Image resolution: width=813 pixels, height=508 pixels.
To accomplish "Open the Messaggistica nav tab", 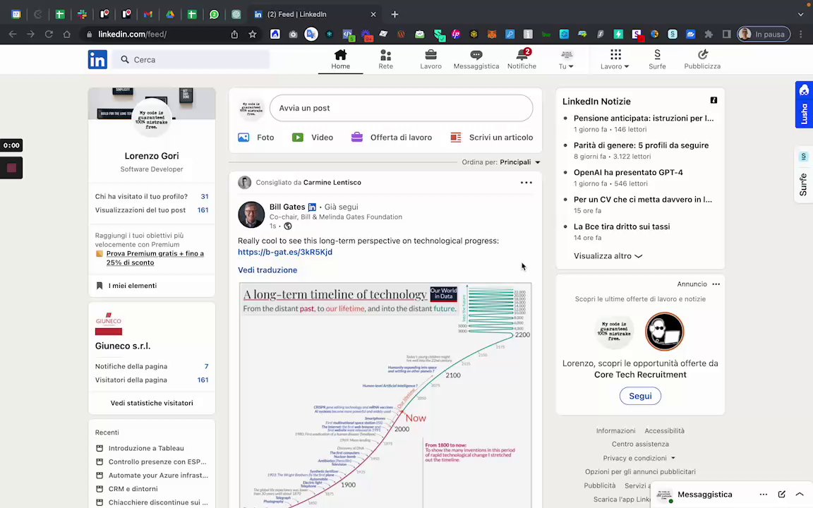I will click(x=476, y=59).
